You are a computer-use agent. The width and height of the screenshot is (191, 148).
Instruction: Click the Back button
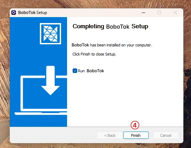pos(110,135)
